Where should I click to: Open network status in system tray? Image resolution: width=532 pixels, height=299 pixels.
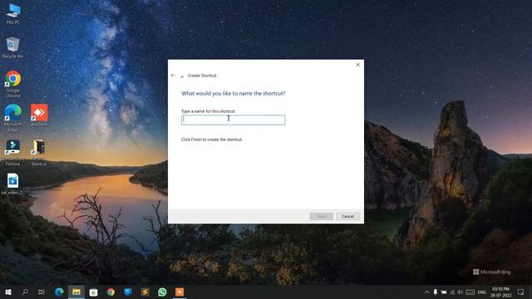tap(452, 292)
